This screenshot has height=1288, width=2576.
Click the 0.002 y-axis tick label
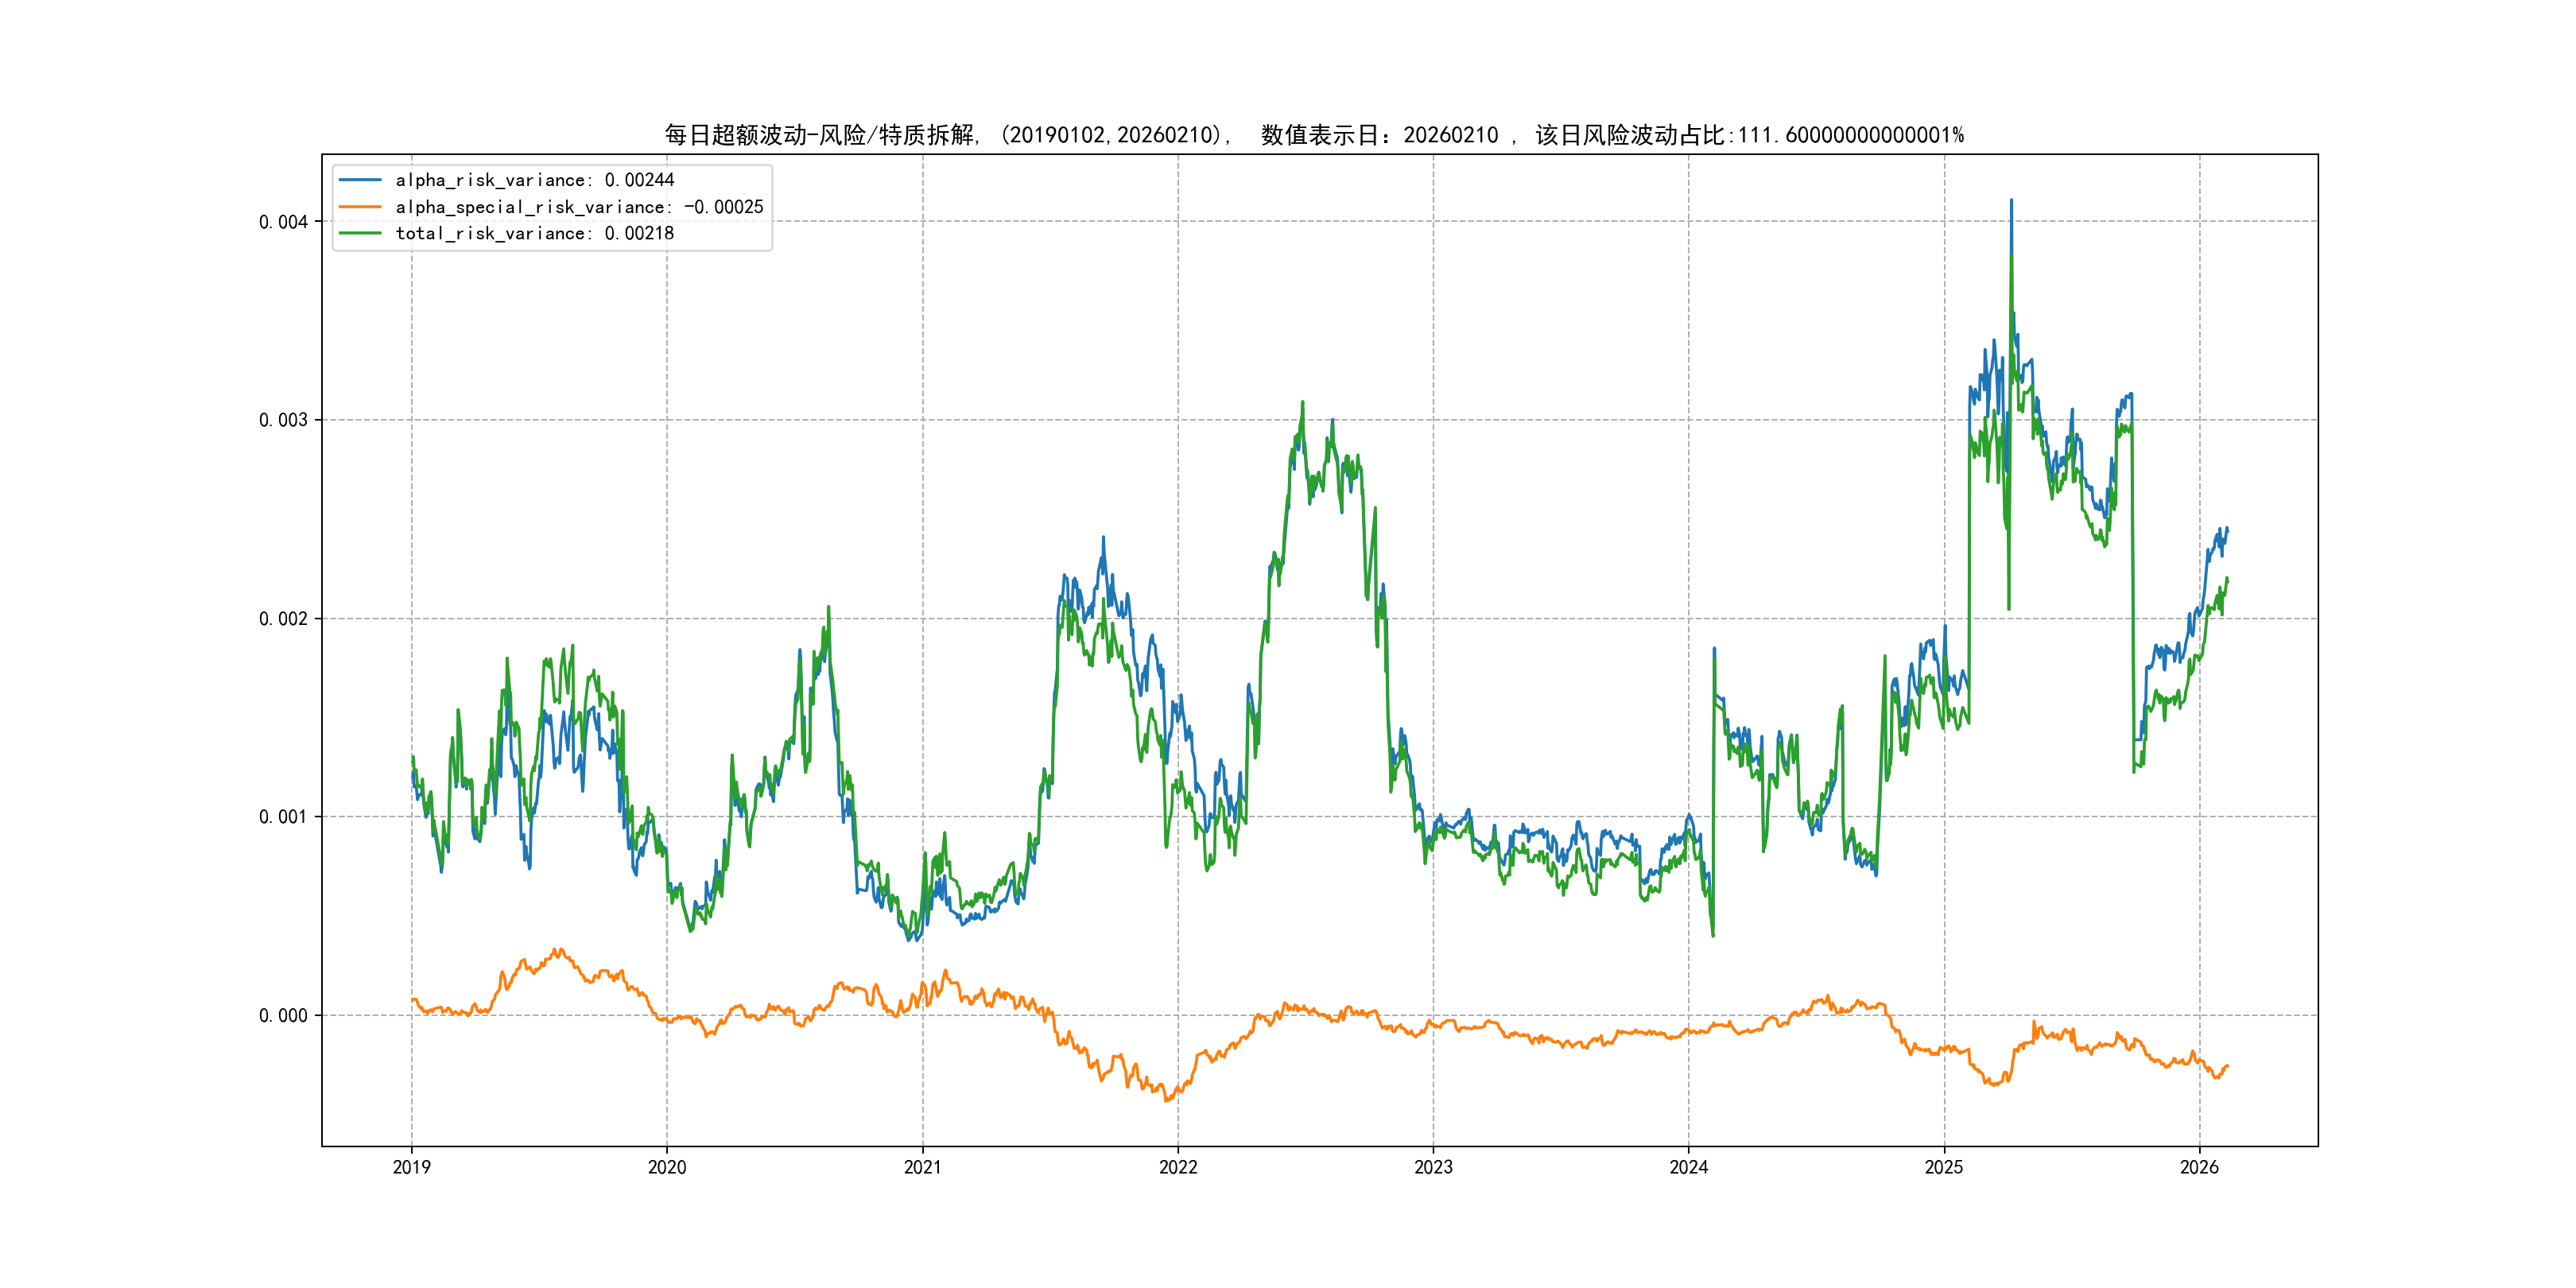tap(283, 619)
